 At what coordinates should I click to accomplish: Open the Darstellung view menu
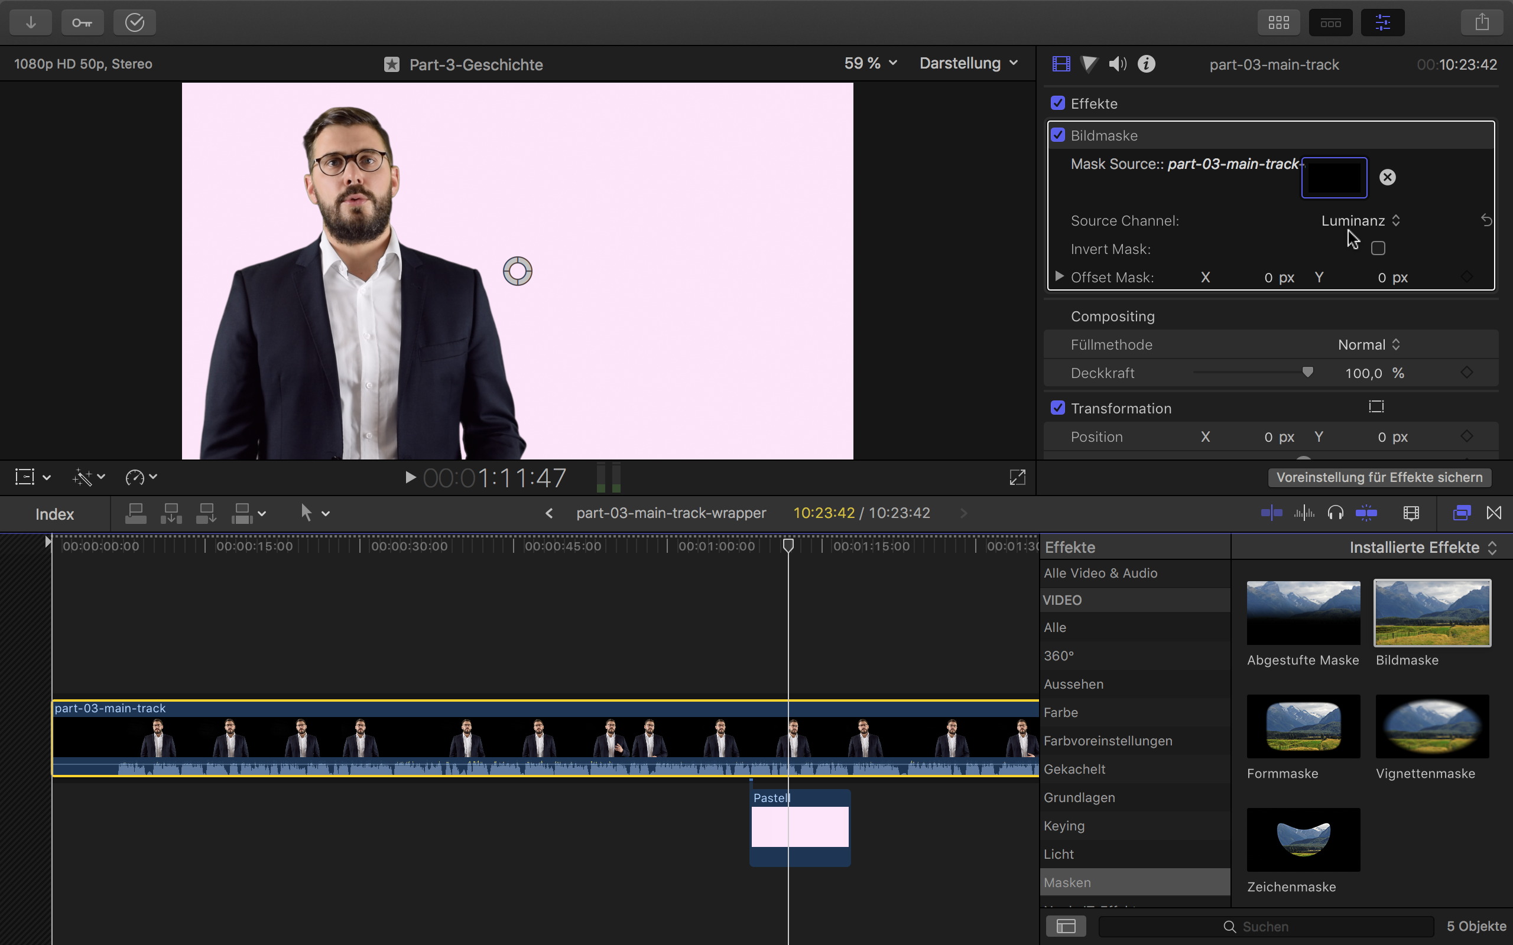coord(969,63)
